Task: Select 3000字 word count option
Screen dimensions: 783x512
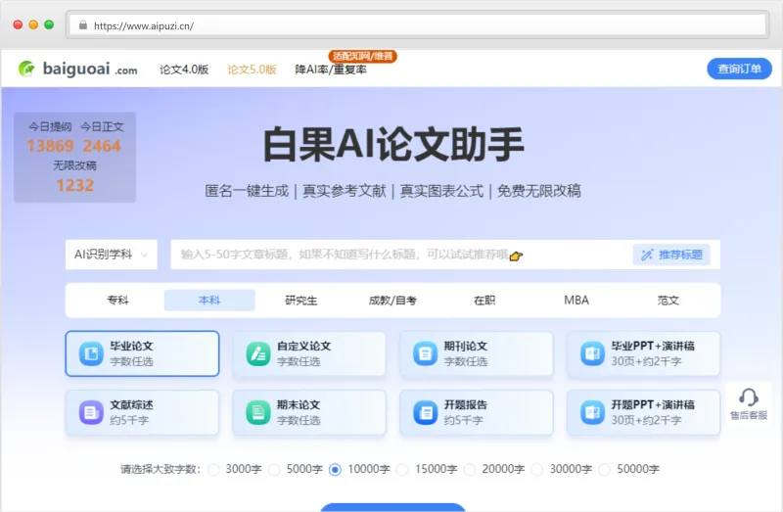Action: [x=213, y=470]
